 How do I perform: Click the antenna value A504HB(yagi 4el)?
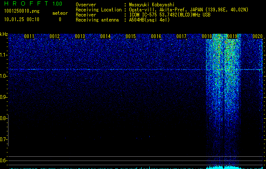pos(149,20)
